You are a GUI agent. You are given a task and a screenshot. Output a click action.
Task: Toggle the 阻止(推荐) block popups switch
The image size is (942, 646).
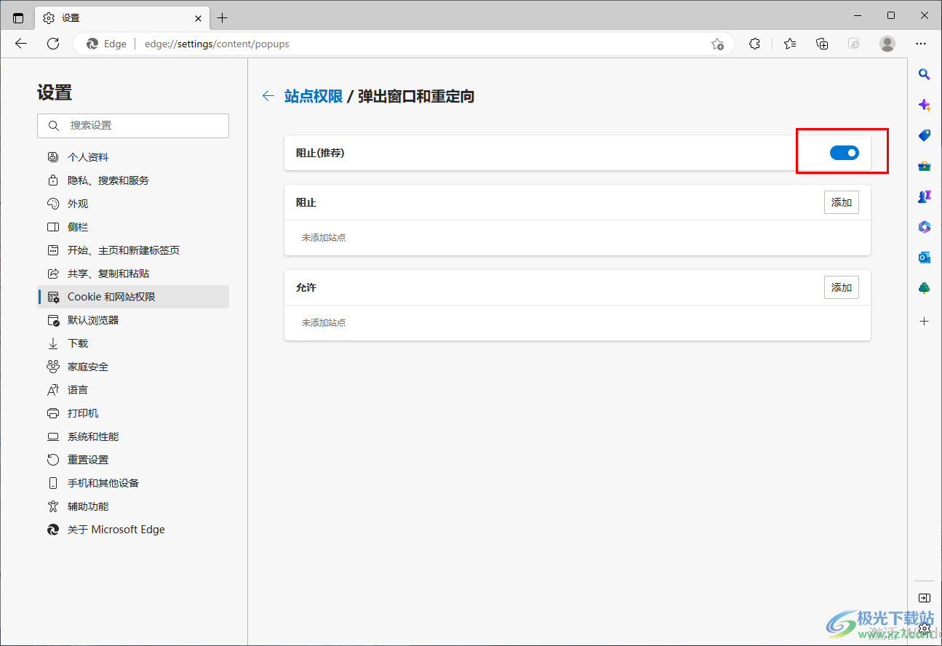click(x=845, y=153)
